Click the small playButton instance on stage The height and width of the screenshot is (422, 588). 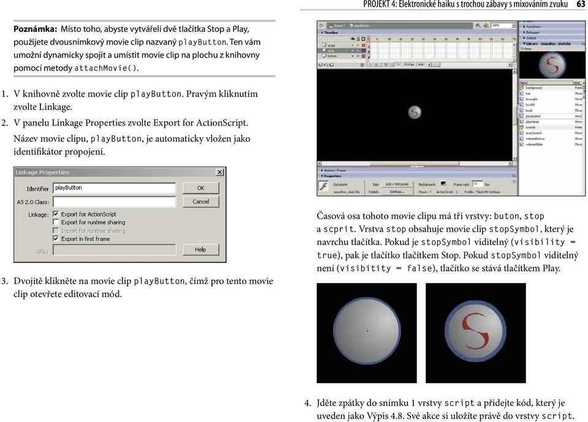[415, 112]
